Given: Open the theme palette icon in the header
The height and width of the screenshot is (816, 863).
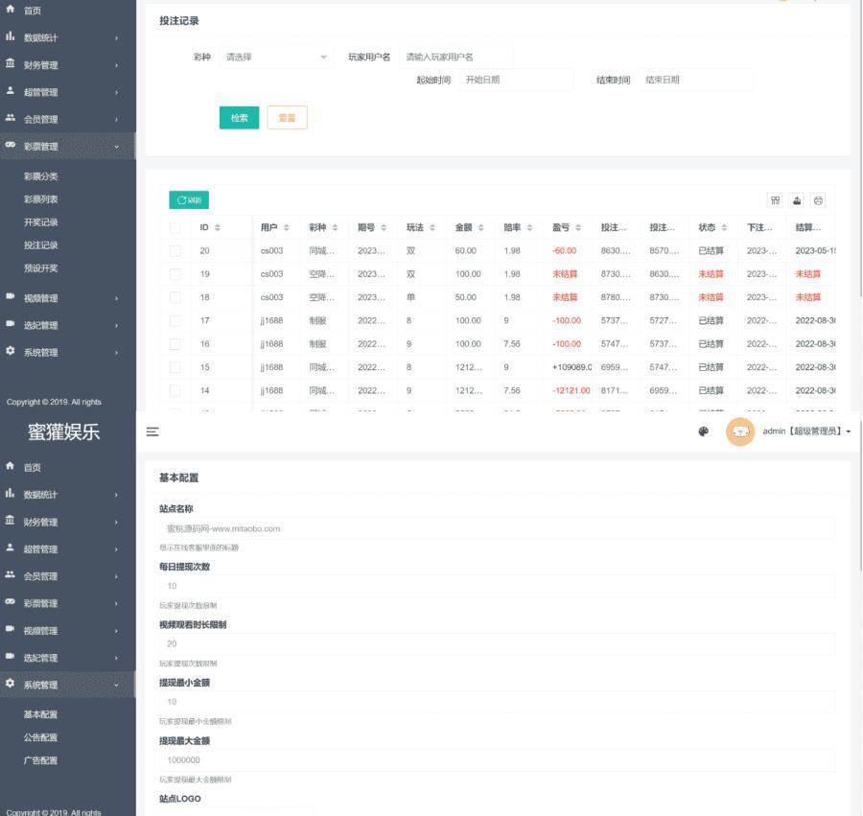Looking at the screenshot, I should tap(704, 431).
